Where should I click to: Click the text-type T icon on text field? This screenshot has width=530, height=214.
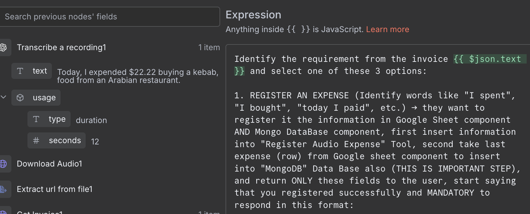(20, 71)
